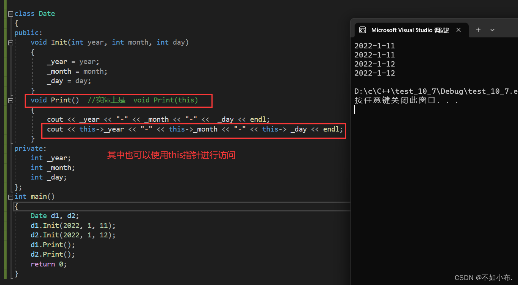The width and height of the screenshot is (518, 285).
Task: Click the "int _month;" member declaration
Action: pos(53,167)
